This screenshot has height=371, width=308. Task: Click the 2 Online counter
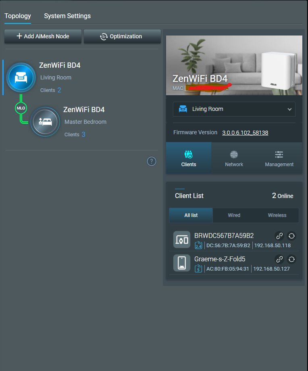(x=283, y=196)
